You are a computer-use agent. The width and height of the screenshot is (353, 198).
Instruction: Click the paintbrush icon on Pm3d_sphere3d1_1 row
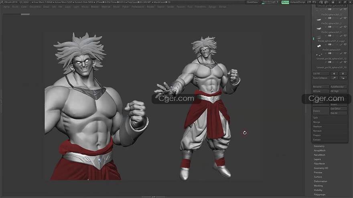(341, 36)
